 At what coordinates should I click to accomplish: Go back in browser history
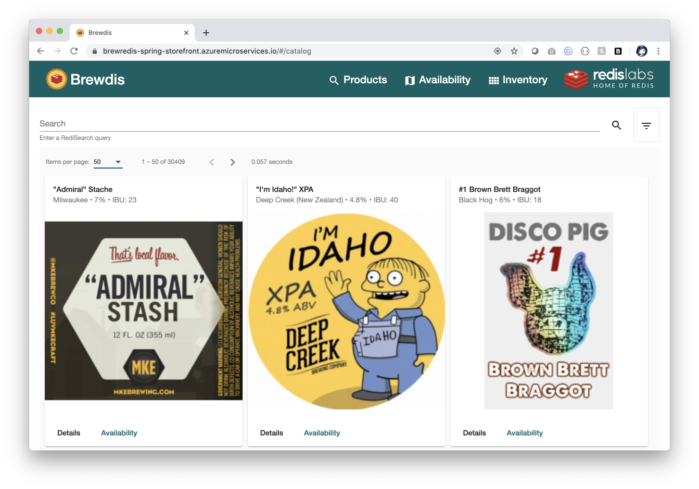click(x=41, y=51)
